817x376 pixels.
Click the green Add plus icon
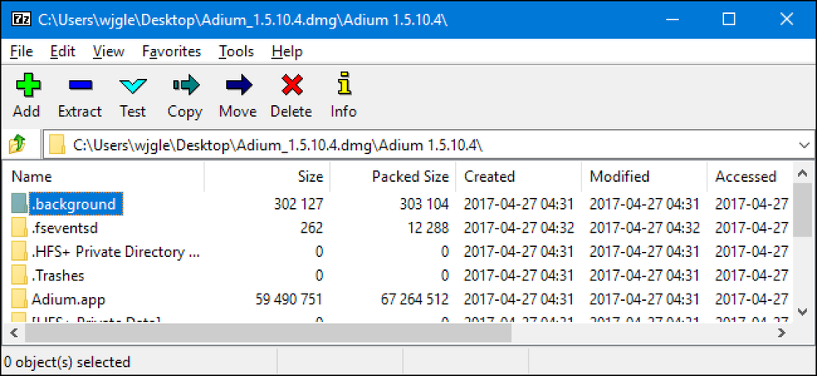click(27, 85)
